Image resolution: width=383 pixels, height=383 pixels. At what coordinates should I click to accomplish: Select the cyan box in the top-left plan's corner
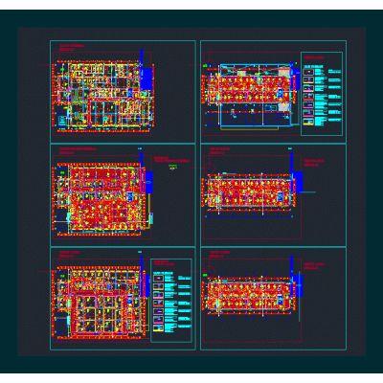click(x=62, y=121)
